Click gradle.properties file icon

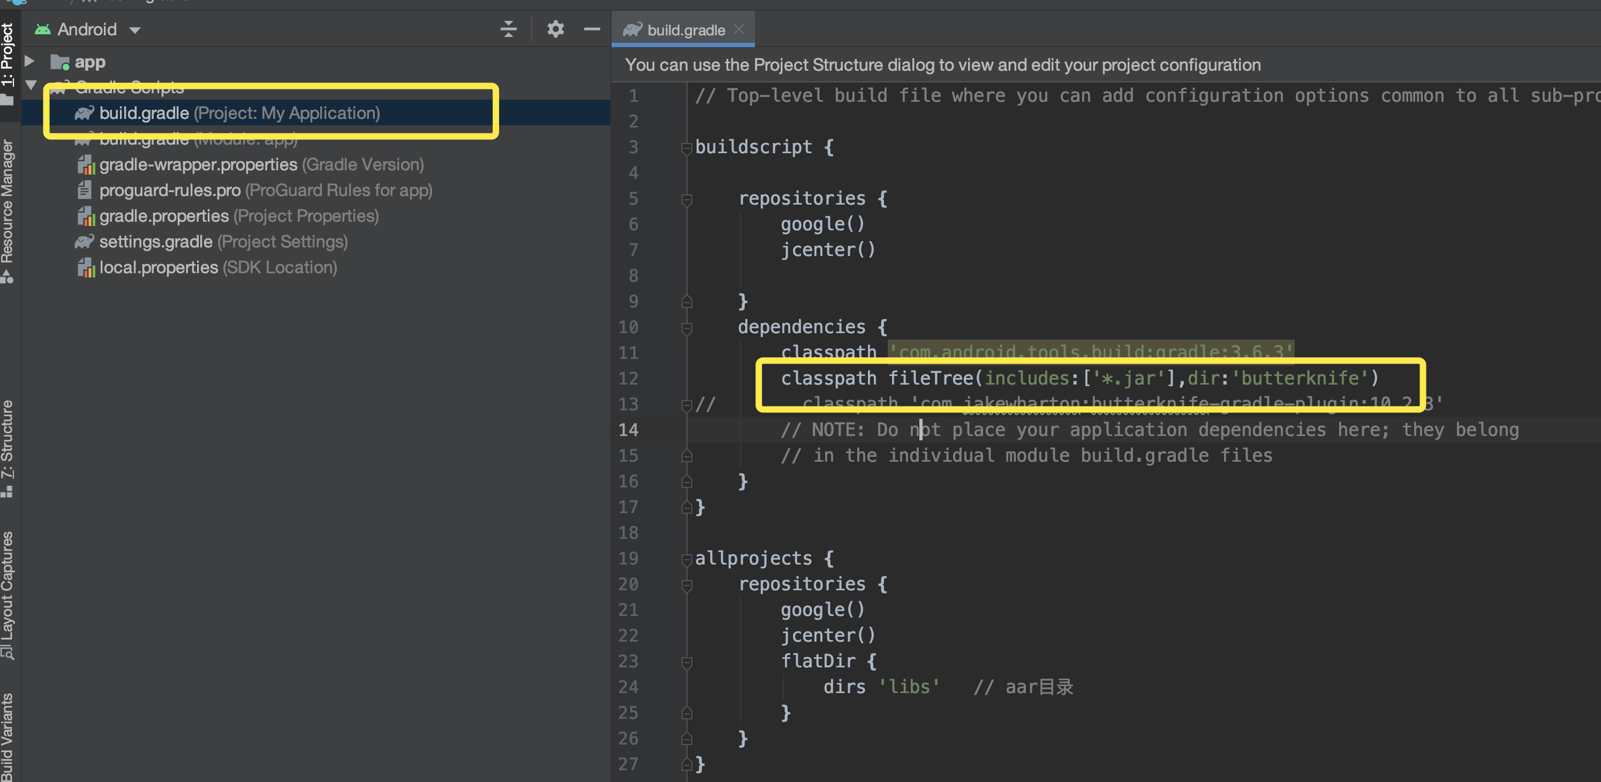click(x=86, y=216)
